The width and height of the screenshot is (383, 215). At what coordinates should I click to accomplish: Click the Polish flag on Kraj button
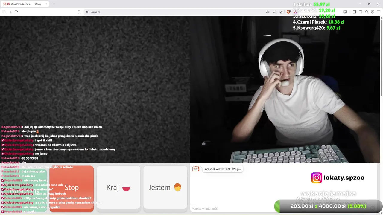126,188
